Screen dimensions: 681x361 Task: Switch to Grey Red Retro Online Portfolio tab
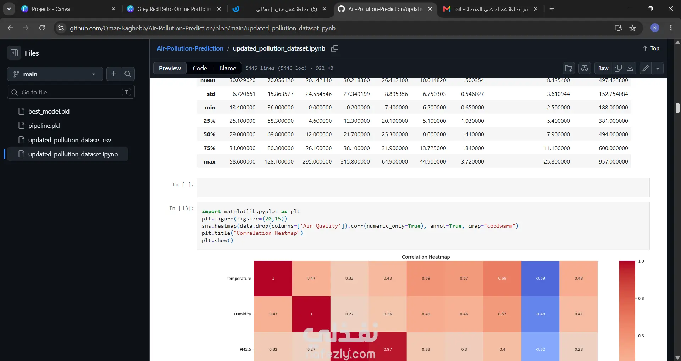pos(174,9)
